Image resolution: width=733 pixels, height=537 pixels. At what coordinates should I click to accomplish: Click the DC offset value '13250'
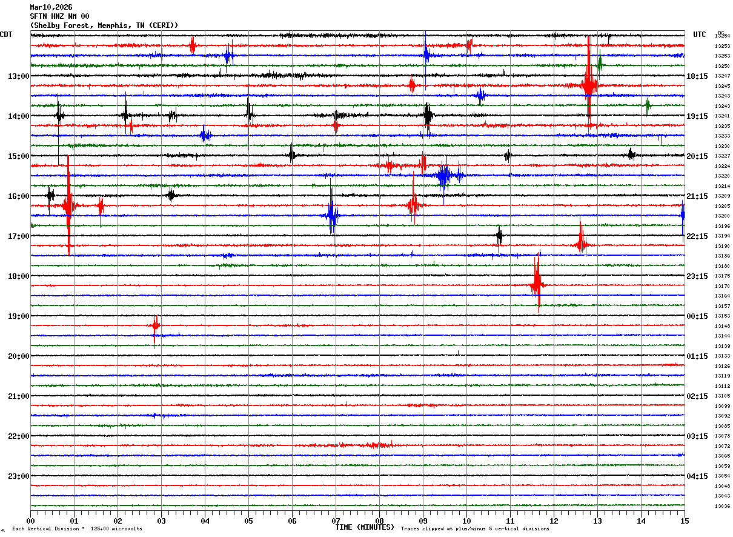point(722,66)
